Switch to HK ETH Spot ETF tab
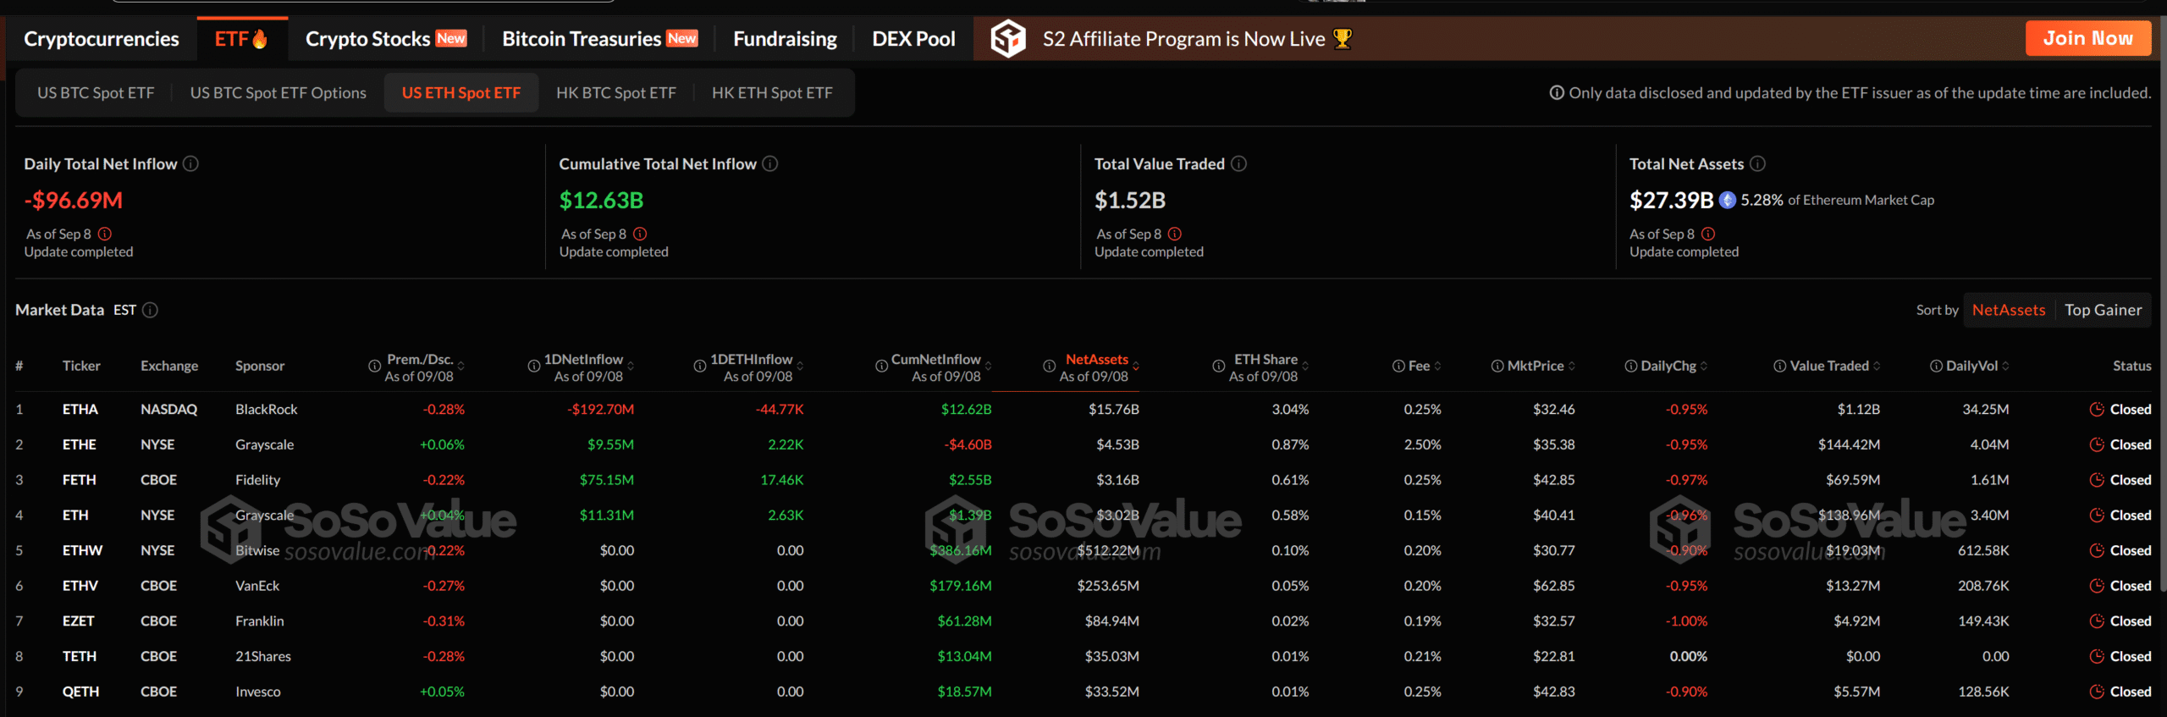The width and height of the screenshot is (2167, 717). coord(772,93)
